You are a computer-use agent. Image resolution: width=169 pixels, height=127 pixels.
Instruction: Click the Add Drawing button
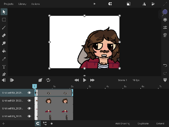coord(123,123)
